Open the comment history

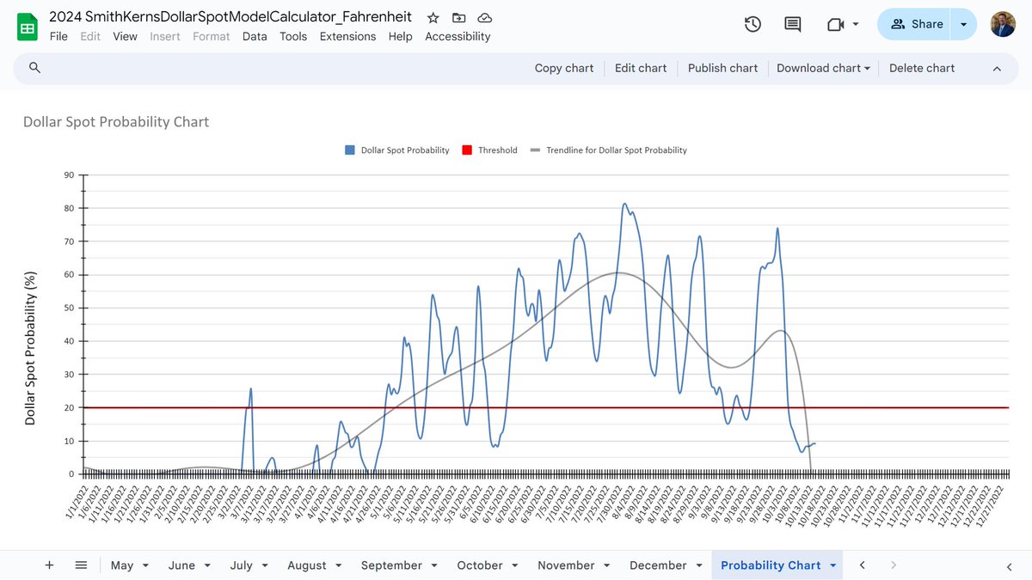click(x=792, y=25)
